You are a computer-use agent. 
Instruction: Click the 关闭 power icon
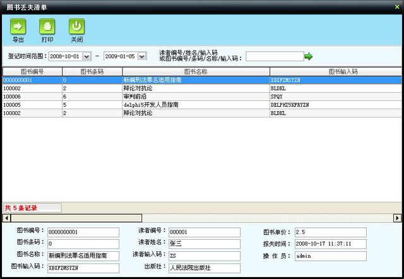(76, 27)
